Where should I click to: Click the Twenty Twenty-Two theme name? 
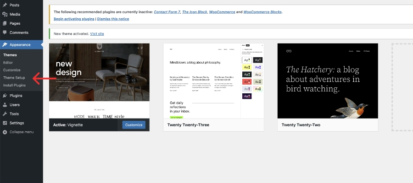[x=301, y=125]
